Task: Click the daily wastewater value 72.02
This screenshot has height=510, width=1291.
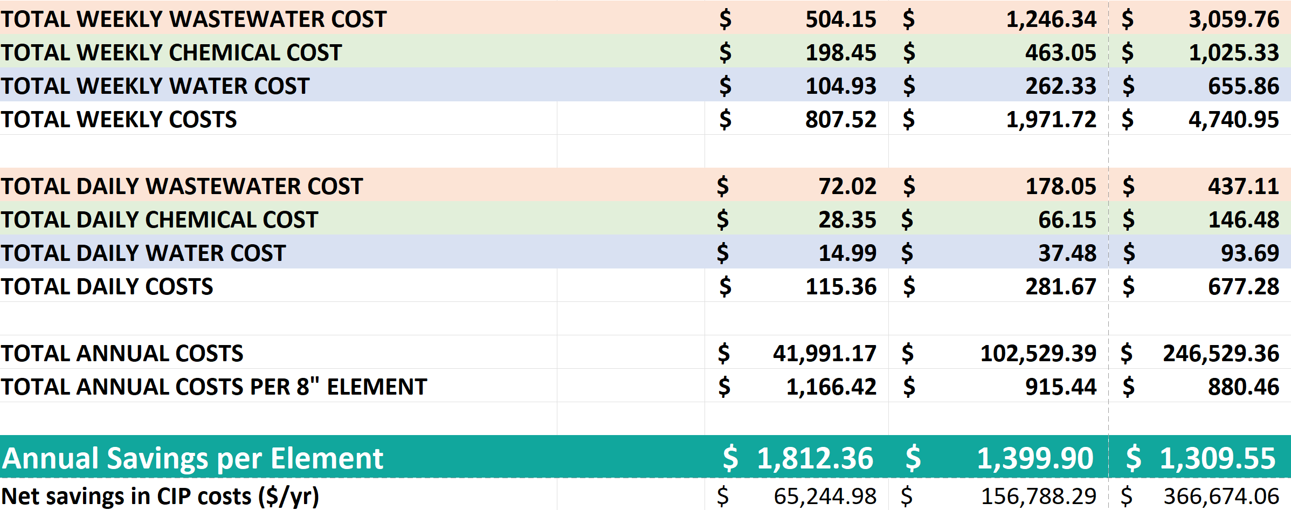Action: point(847,186)
